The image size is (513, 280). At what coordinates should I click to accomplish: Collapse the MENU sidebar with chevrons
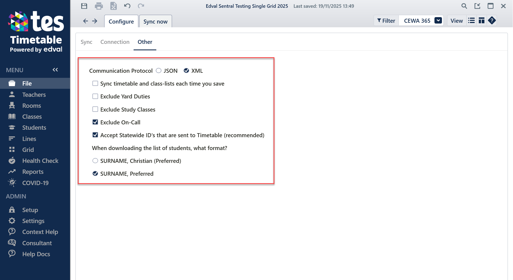pos(55,70)
